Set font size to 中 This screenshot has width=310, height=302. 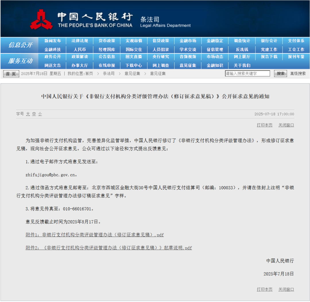pos(34,114)
